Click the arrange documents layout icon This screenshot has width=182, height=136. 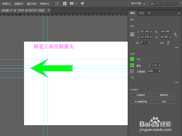coord(72,4)
